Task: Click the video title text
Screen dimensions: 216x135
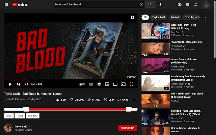Action: pos(33,94)
